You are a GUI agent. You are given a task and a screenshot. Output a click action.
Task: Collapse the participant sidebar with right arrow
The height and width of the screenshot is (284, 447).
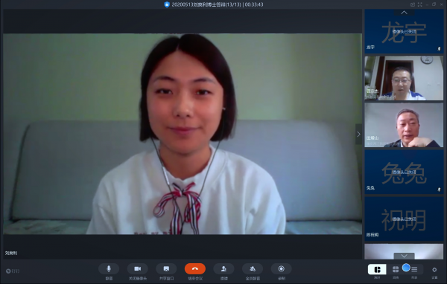(x=358, y=134)
